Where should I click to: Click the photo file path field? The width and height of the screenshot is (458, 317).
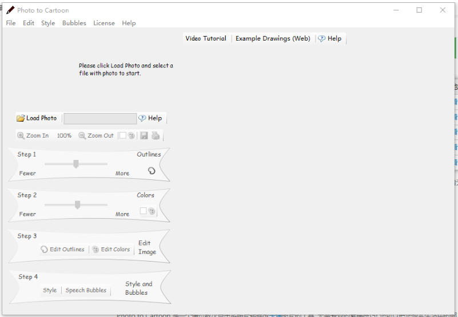click(100, 118)
